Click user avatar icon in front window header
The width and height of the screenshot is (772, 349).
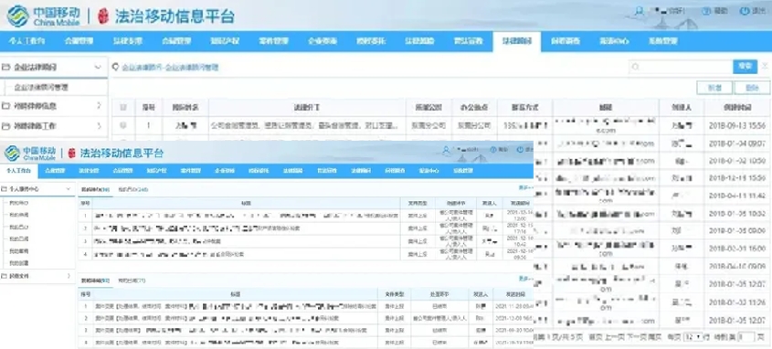pos(446,150)
